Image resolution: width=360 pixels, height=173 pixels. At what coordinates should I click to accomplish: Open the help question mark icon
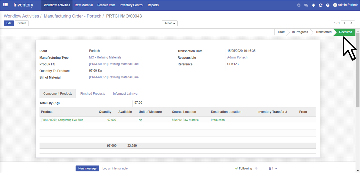[328, 5]
